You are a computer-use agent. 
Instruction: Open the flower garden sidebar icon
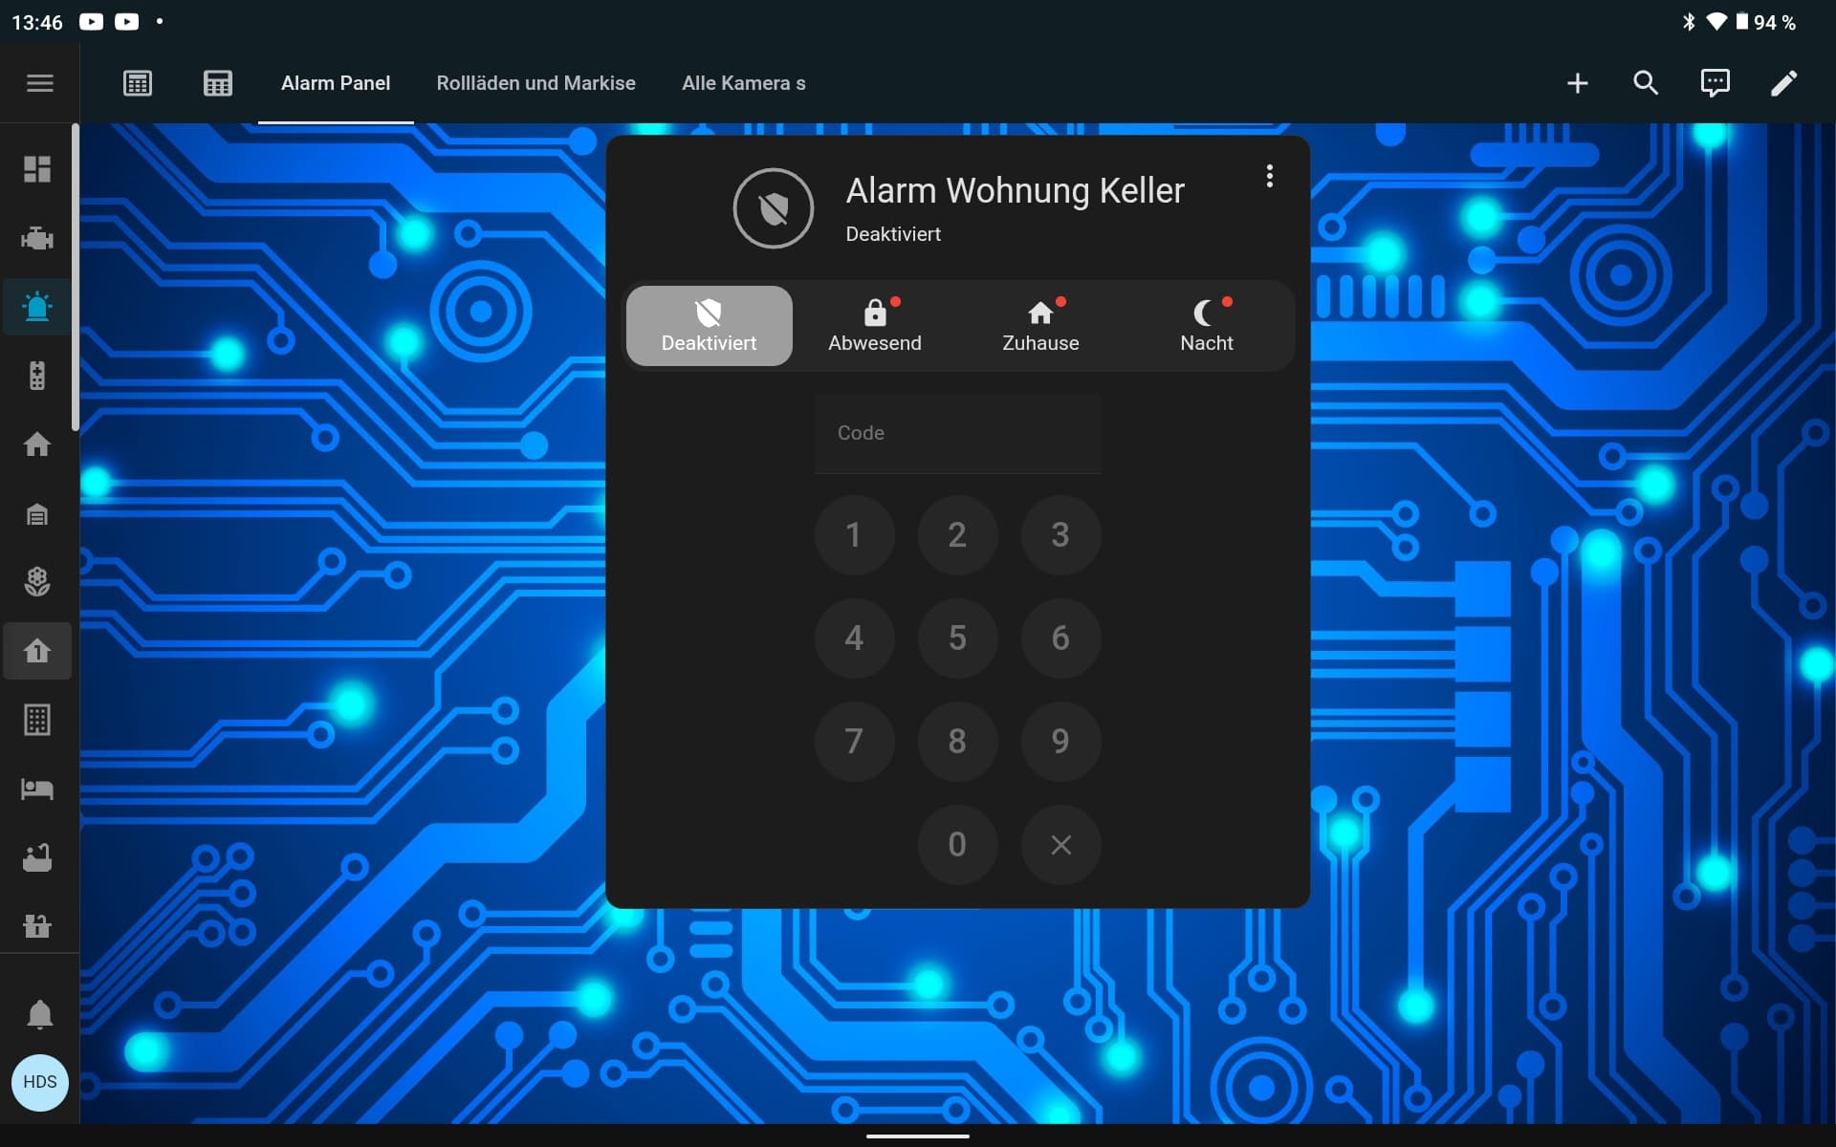click(37, 581)
